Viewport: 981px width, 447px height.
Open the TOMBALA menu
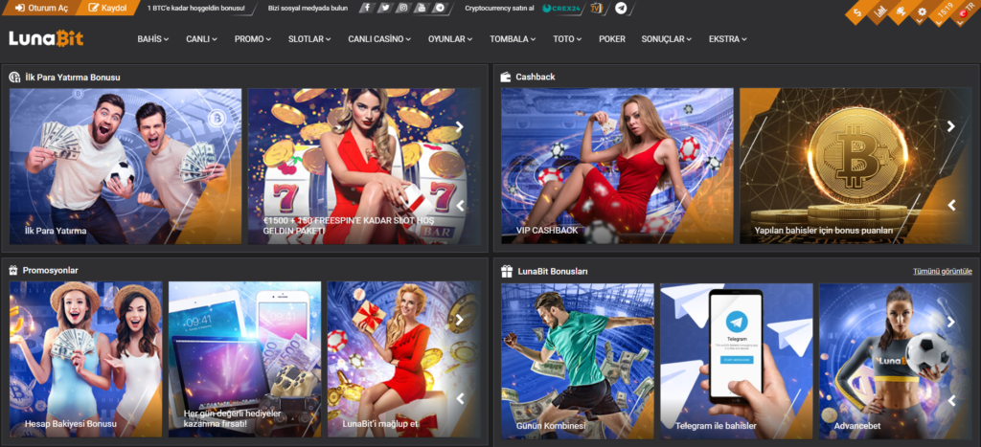pos(513,38)
